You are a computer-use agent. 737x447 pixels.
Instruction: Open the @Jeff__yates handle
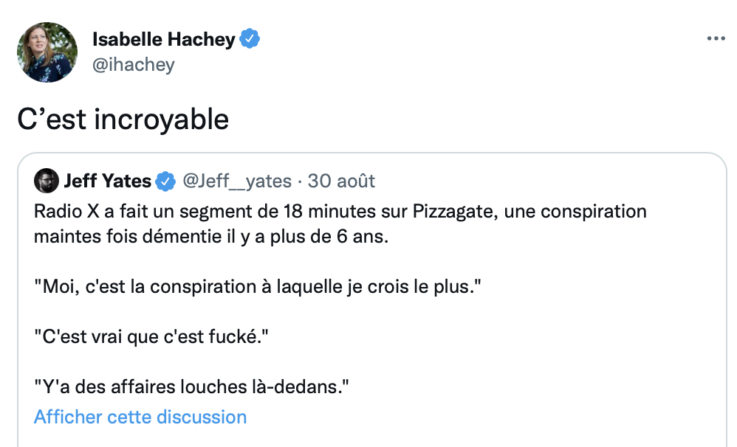click(x=237, y=181)
